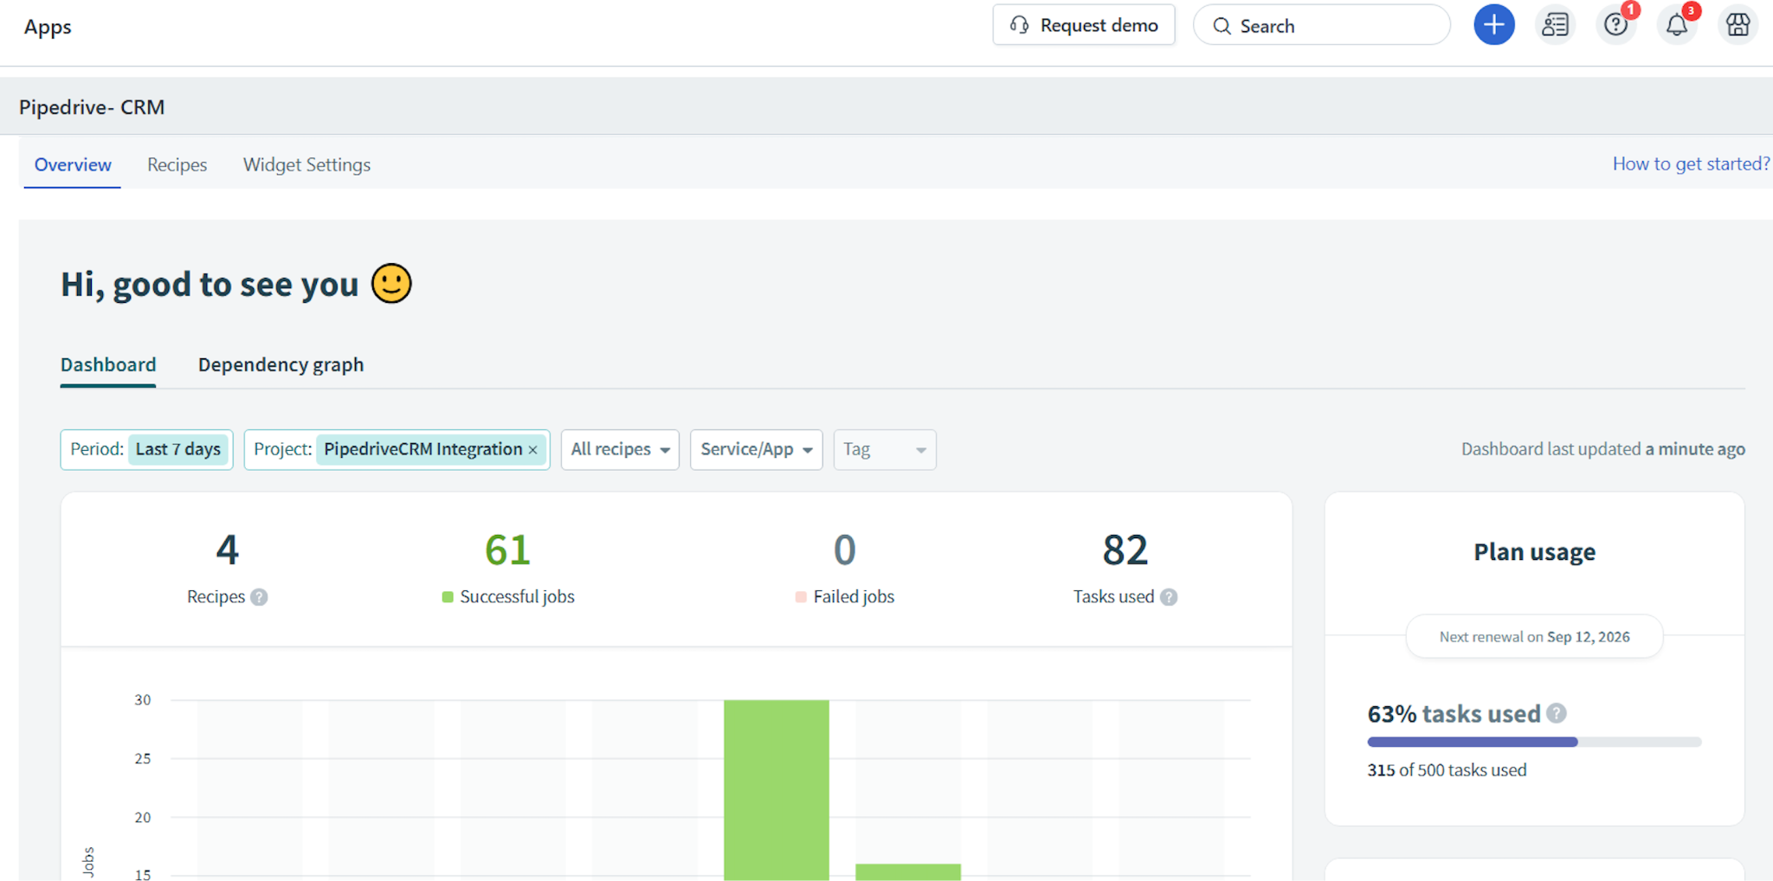Open the Project filter selector

click(x=397, y=450)
